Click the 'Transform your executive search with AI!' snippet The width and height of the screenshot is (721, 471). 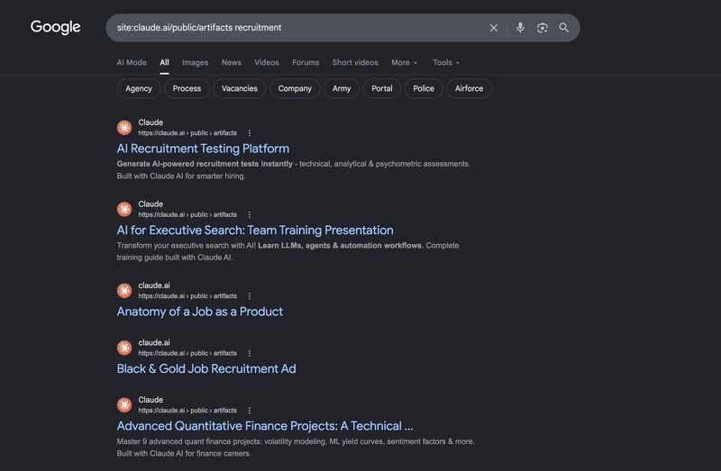pyautogui.click(x=287, y=251)
